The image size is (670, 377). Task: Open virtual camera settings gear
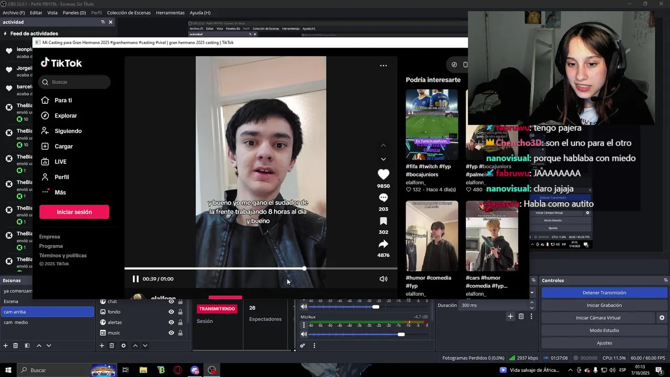[662, 318]
